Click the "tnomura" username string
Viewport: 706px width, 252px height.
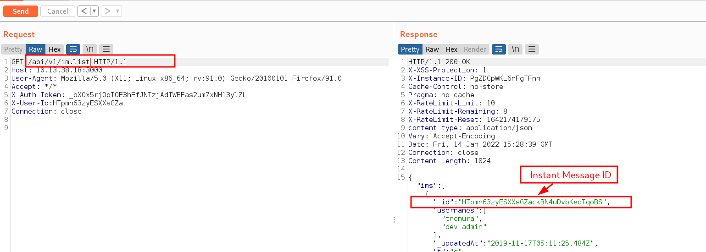pyautogui.click(x=460, y=219)
